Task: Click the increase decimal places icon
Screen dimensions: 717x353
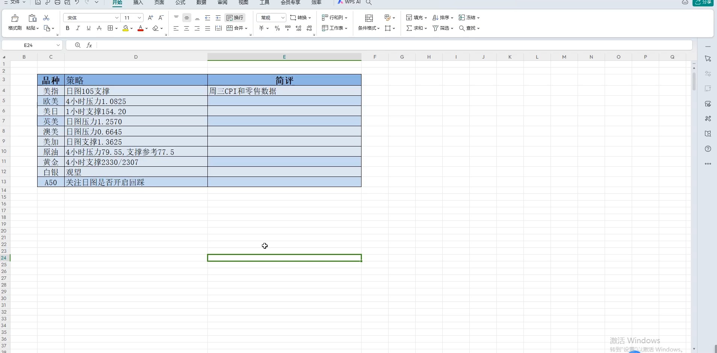Action: click(x=299, y=28)
